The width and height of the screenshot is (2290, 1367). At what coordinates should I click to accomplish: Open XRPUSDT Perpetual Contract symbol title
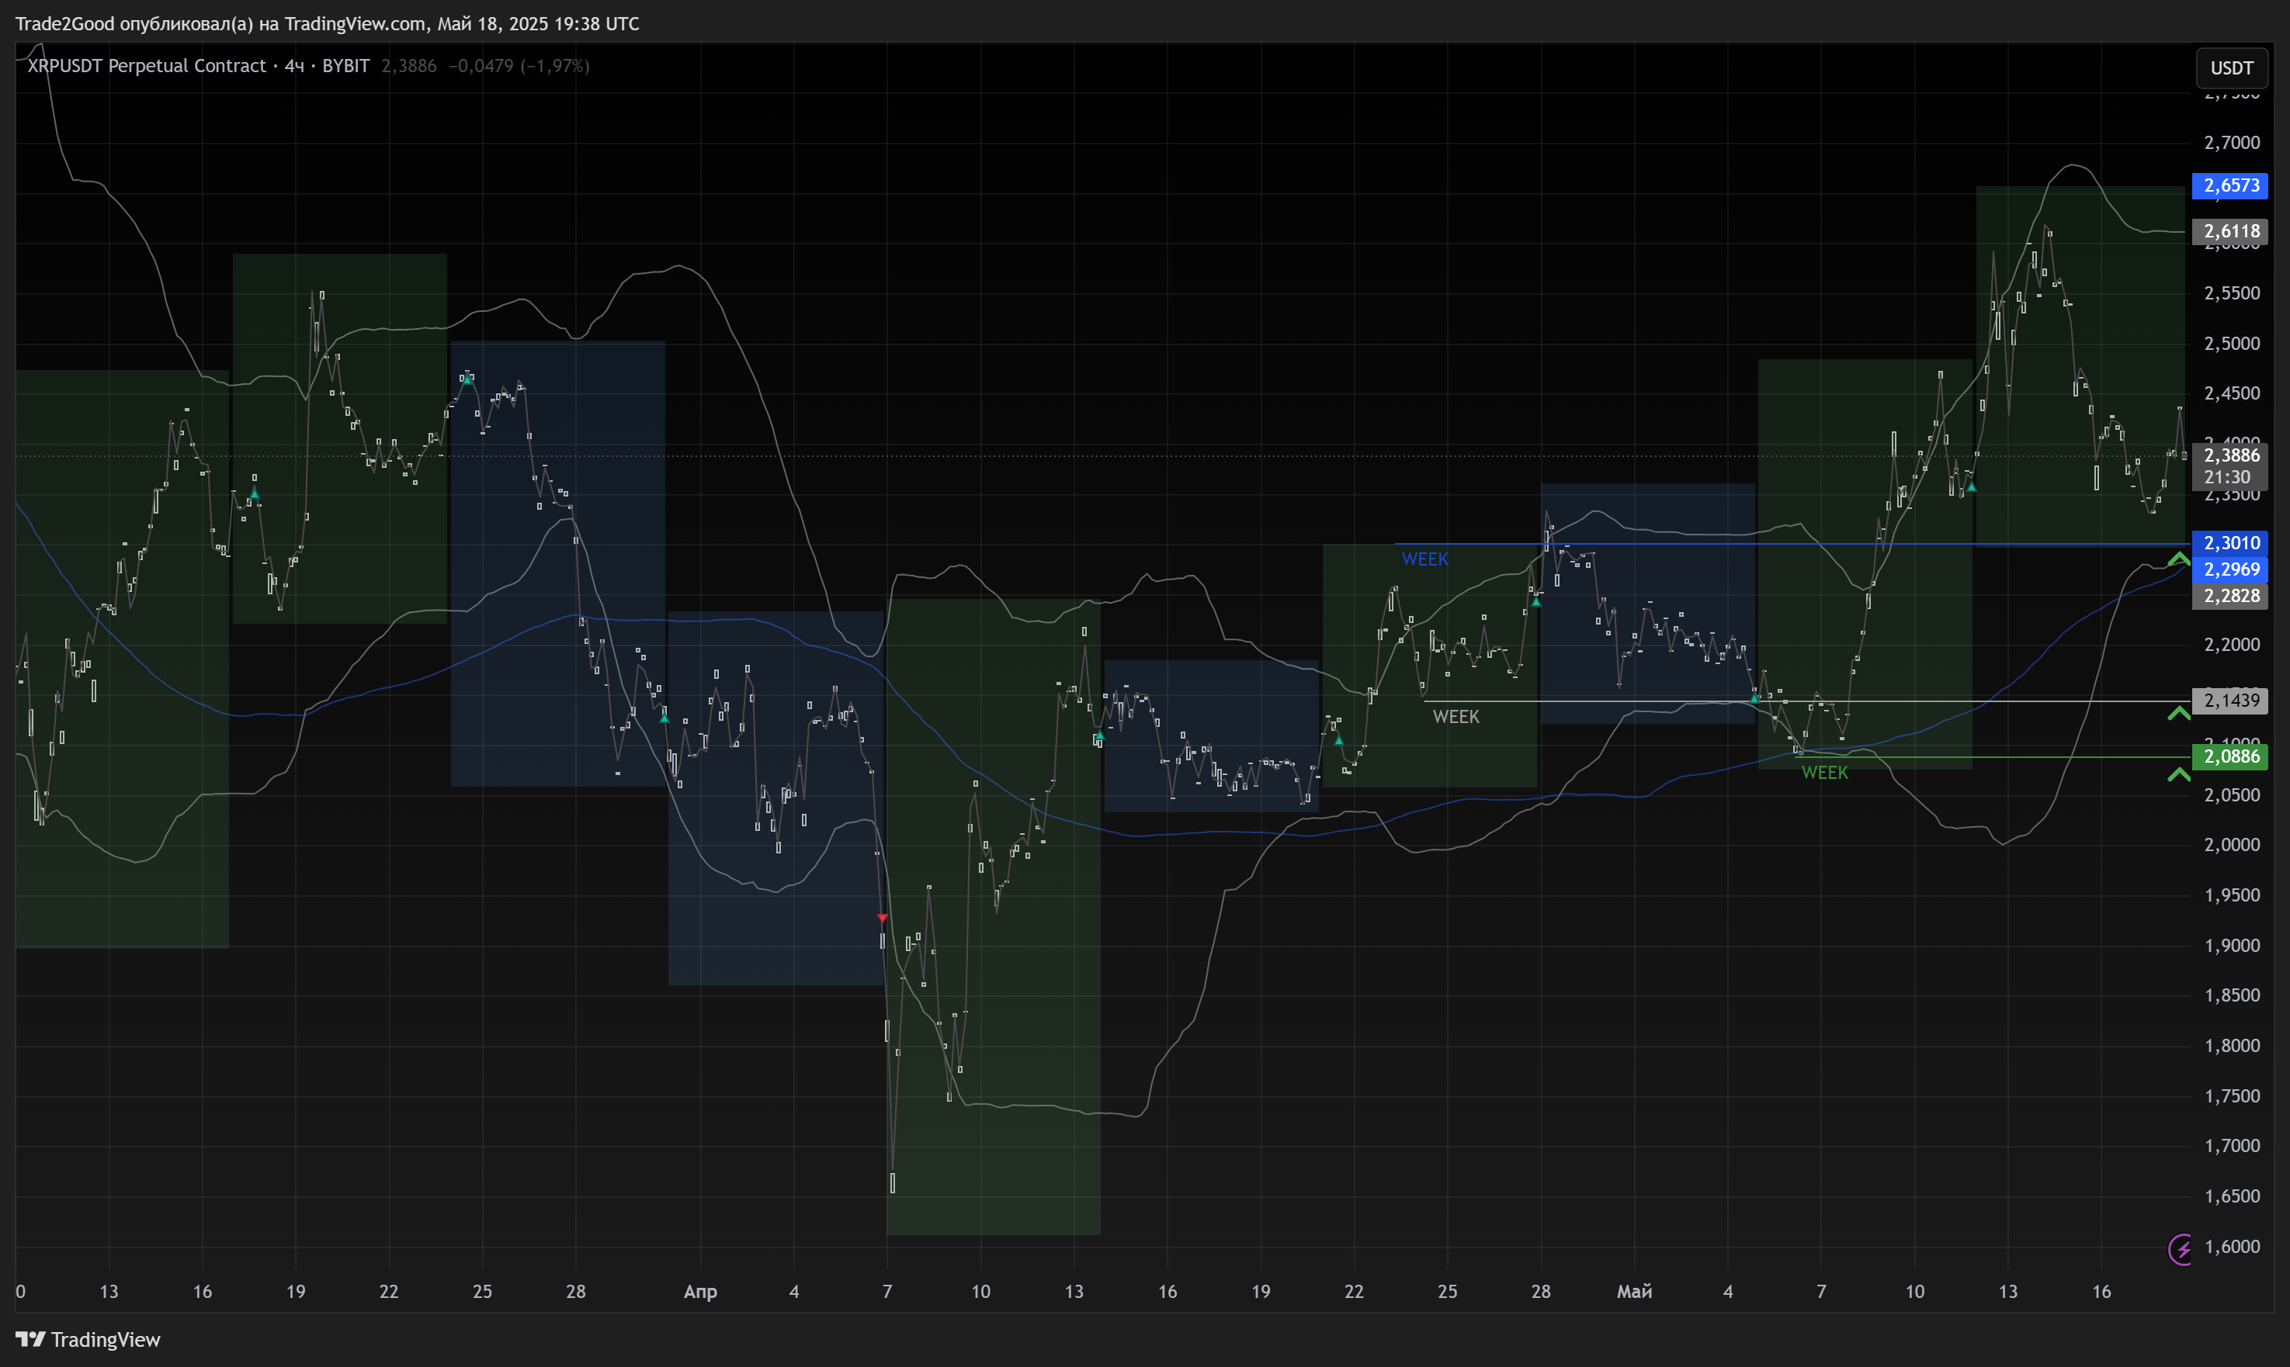click(x=147, y=66)
